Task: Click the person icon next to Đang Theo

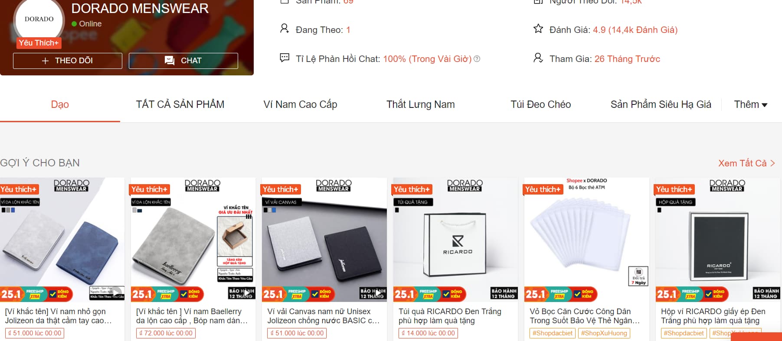Action: pos(284,29)
